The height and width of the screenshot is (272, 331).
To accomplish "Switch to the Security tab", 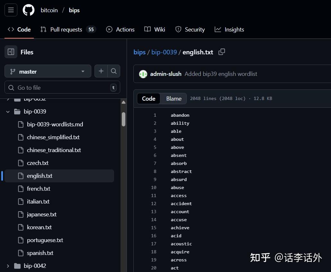I will tap(190, 29).
